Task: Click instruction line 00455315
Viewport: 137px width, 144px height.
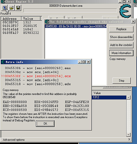Action: click(x=32, y=80)
